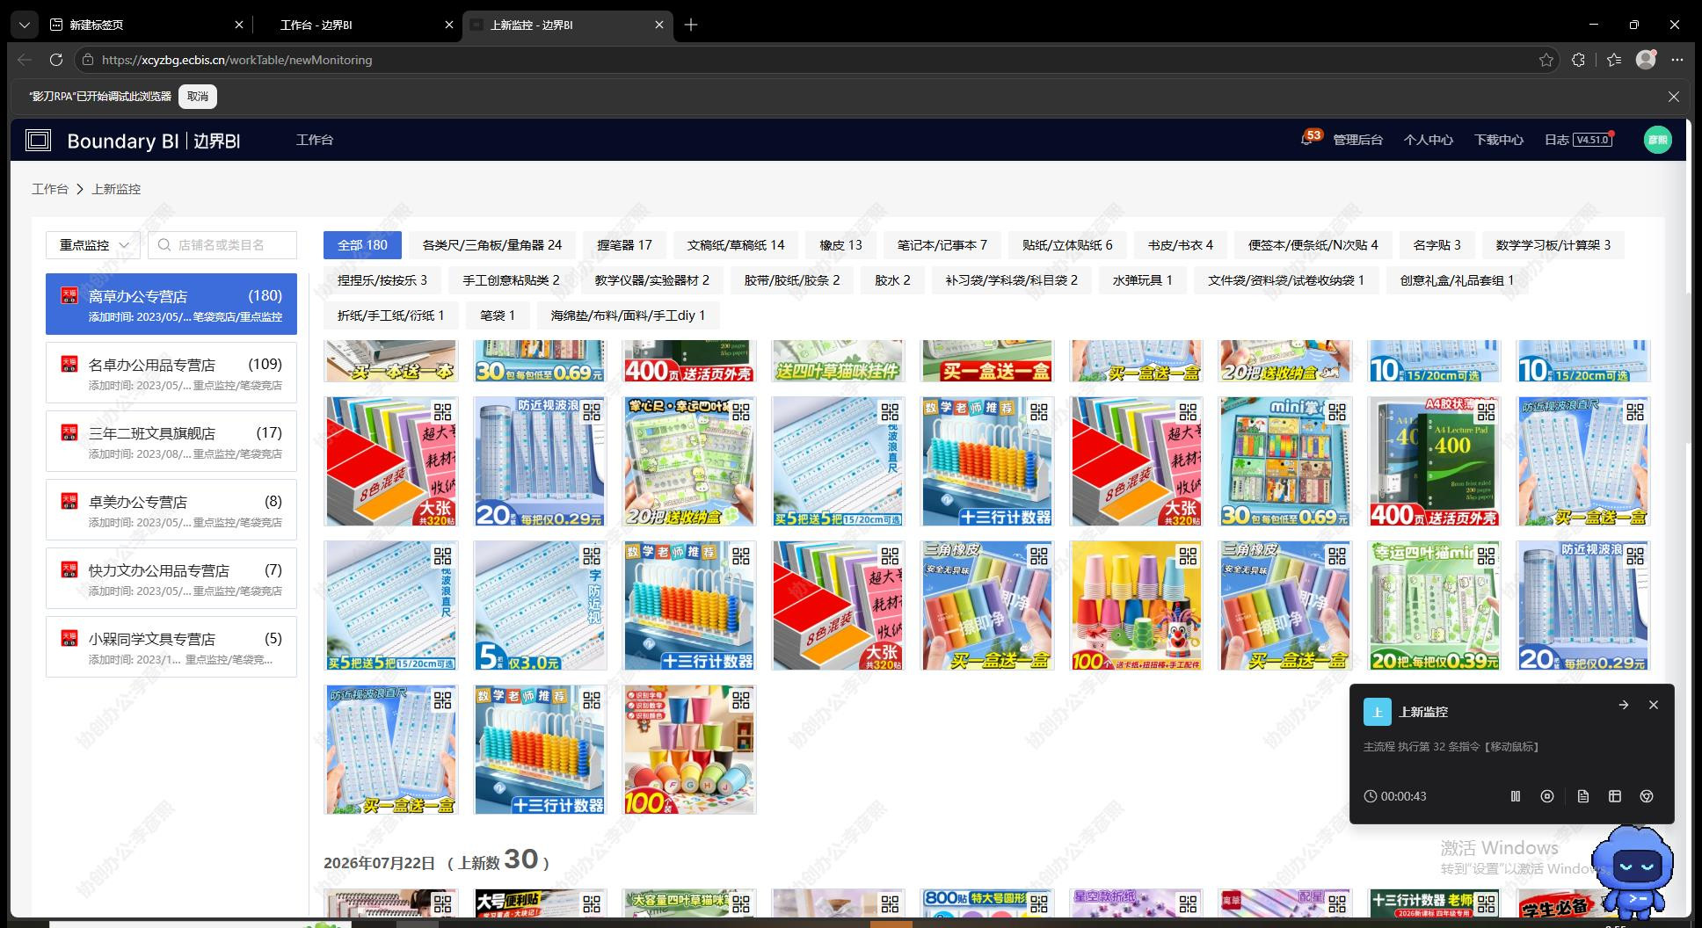The width and height of the screenshot is (1702, 928).
Task: Open the 5把仅3.0元 ruler thumbnail
Action: (540, 605)
